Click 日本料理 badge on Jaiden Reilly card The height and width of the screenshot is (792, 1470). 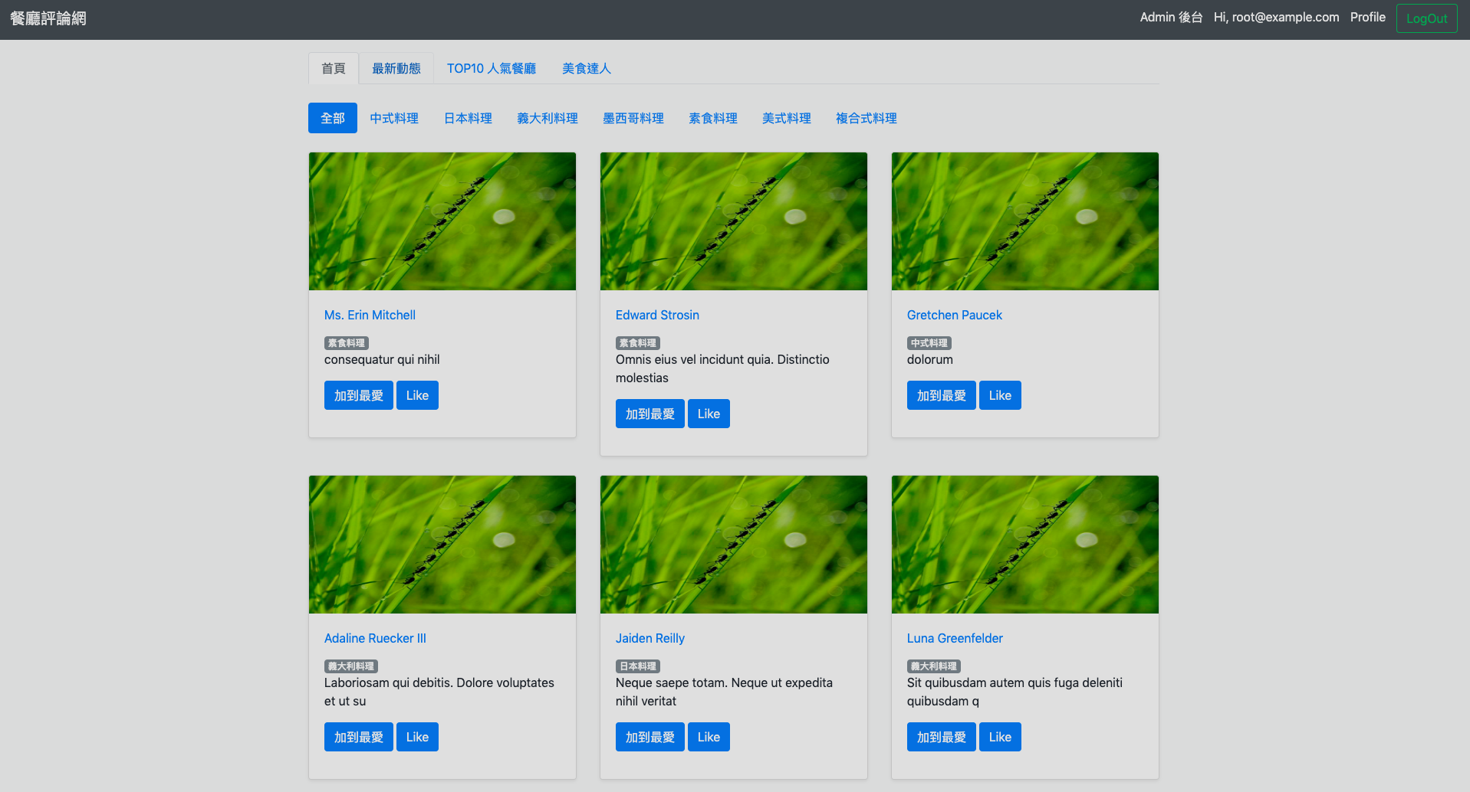(638, 666)
